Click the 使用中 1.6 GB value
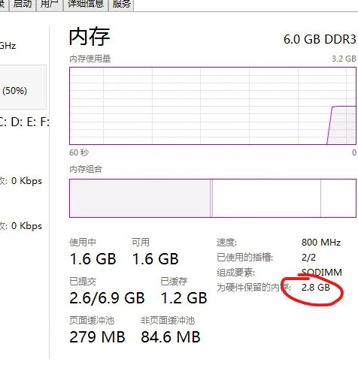Screen dimensions: 358x374 (x=93, y=259)
